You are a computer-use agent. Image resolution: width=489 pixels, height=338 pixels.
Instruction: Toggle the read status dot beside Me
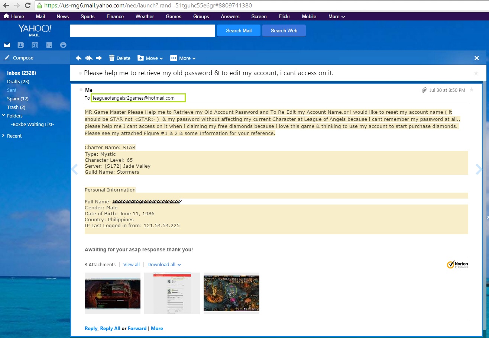coord(81,90)
